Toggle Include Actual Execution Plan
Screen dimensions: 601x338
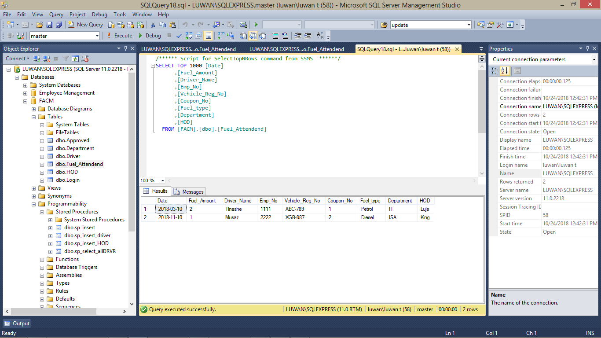click(220, 36)
